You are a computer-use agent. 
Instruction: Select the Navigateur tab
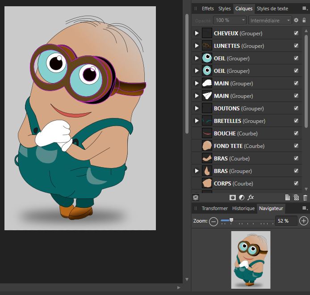click(x=271, y=208)
